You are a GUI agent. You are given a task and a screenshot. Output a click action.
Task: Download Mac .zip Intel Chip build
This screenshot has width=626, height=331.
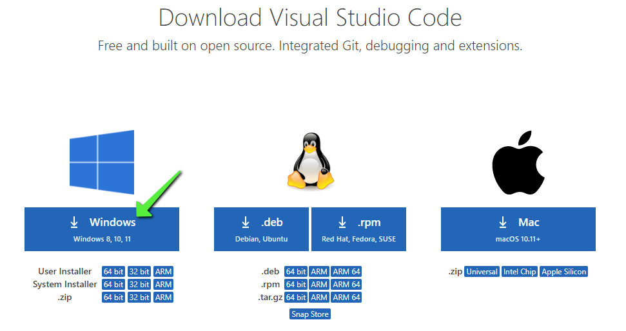pyautogui.click(x=520, y=272)
